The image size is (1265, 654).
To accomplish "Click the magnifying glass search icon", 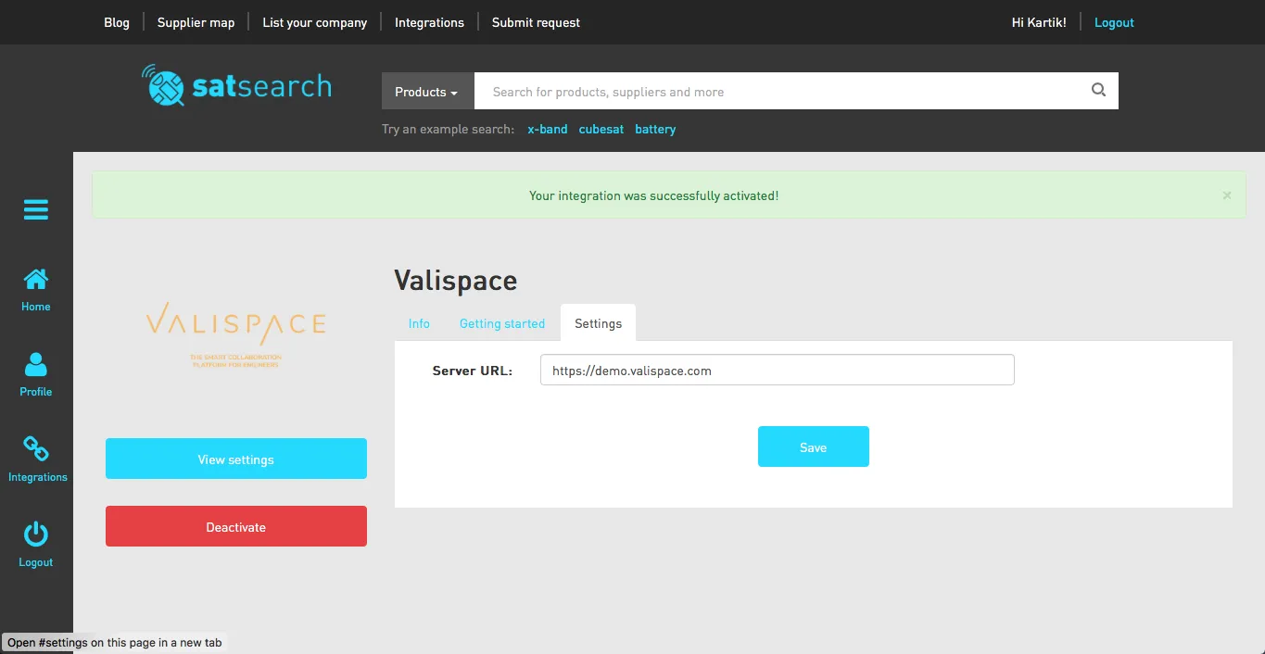I will coord(1097,90).
